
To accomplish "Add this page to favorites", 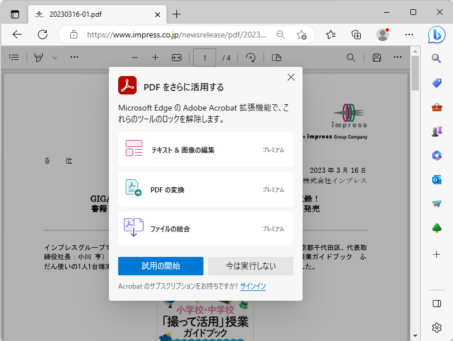I will pos(301,35).
